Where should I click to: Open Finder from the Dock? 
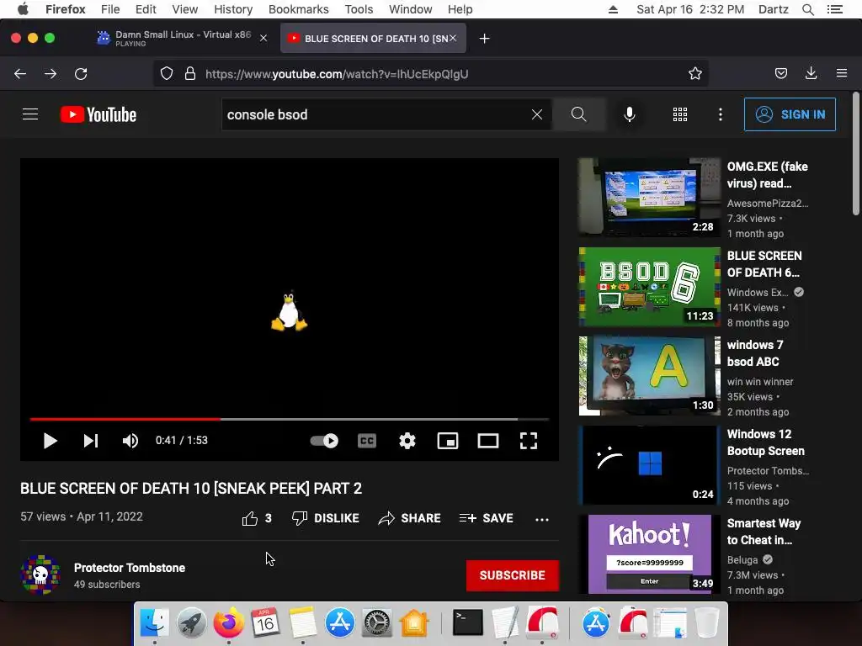[x=155, y=623]
